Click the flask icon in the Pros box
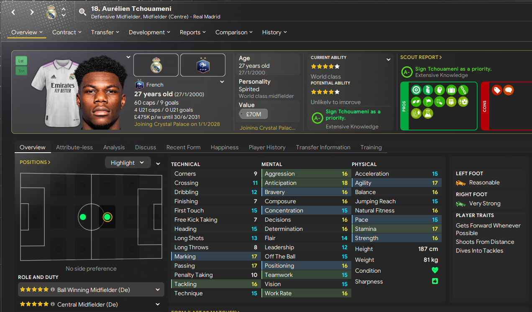Screen dimensions: 532x312 [x=428, y=113]
